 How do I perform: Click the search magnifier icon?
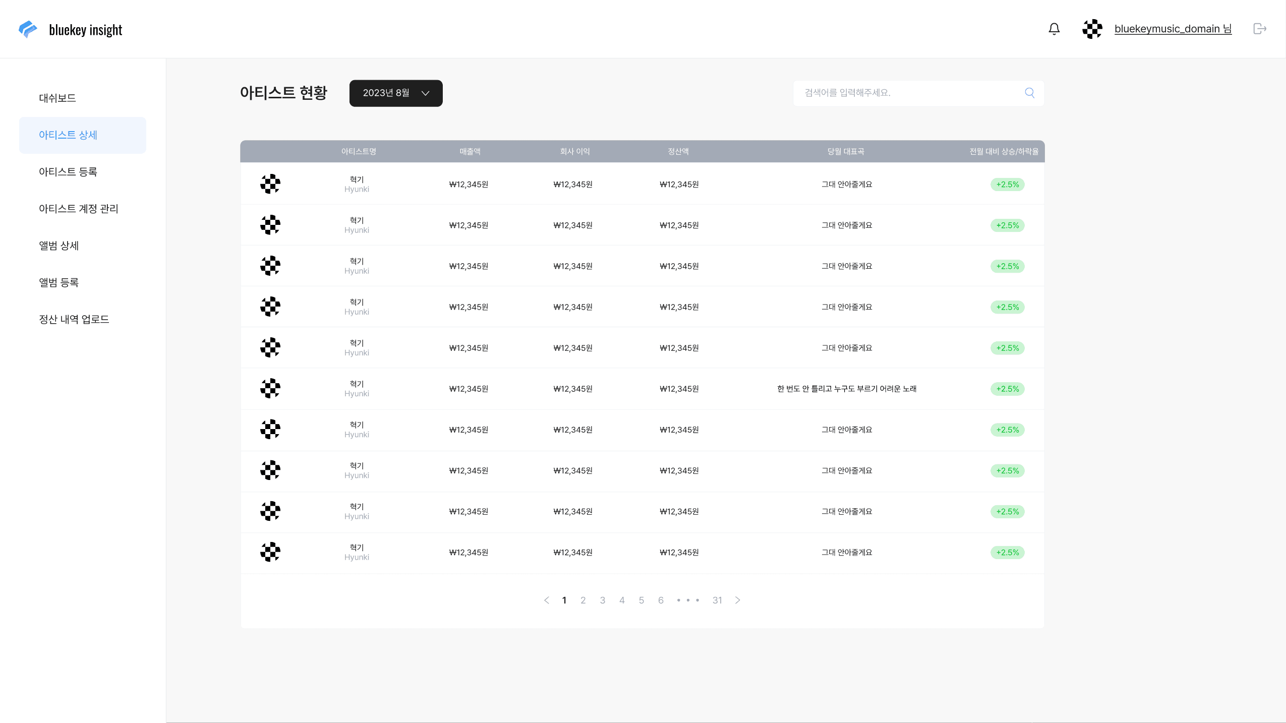point(1030,93)
